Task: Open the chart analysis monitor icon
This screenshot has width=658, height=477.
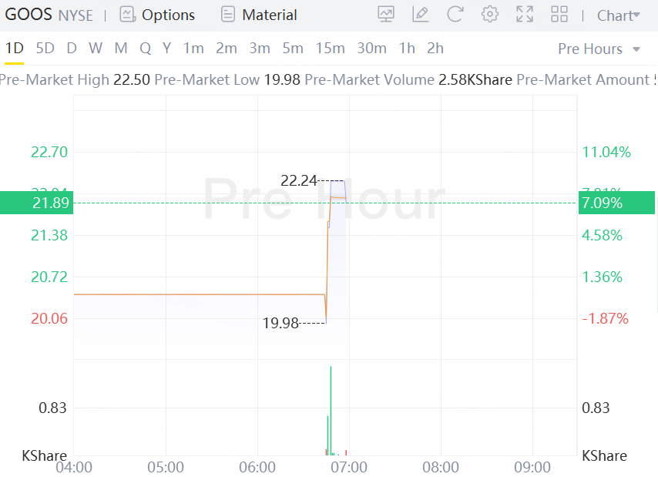Action: [x=386, y=14]
